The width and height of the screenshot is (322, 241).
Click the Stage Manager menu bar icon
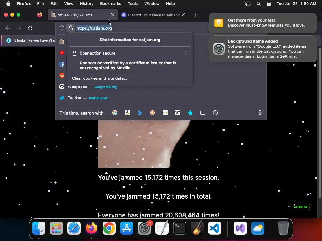[248, 4]
